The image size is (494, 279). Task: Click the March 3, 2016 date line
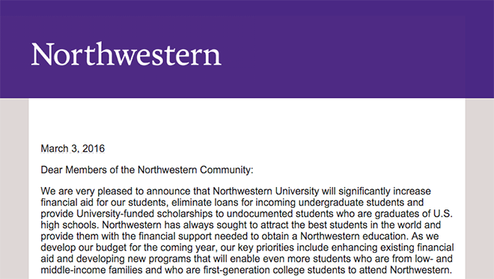tap(73, 149)
